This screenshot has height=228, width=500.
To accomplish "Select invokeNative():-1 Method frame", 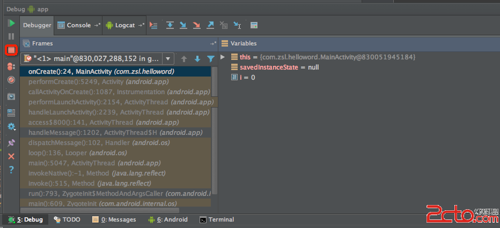I will coord(115,173).
